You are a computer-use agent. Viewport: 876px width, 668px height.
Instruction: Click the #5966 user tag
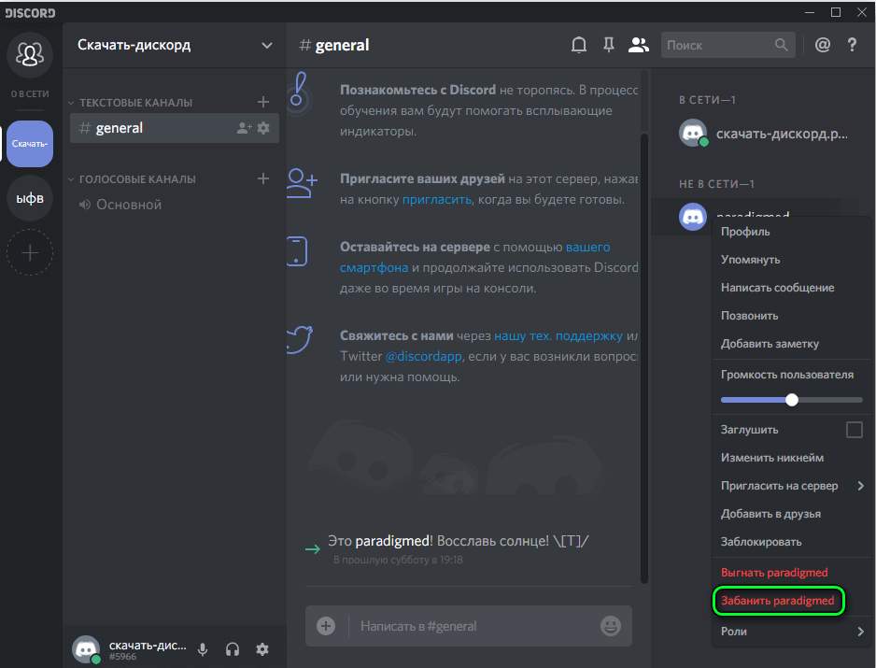tap(123, 656)
